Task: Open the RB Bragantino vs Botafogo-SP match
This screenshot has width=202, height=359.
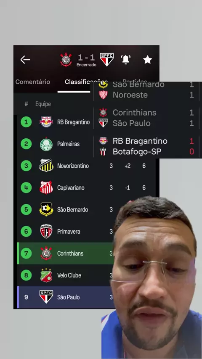Action: [146, 146]
